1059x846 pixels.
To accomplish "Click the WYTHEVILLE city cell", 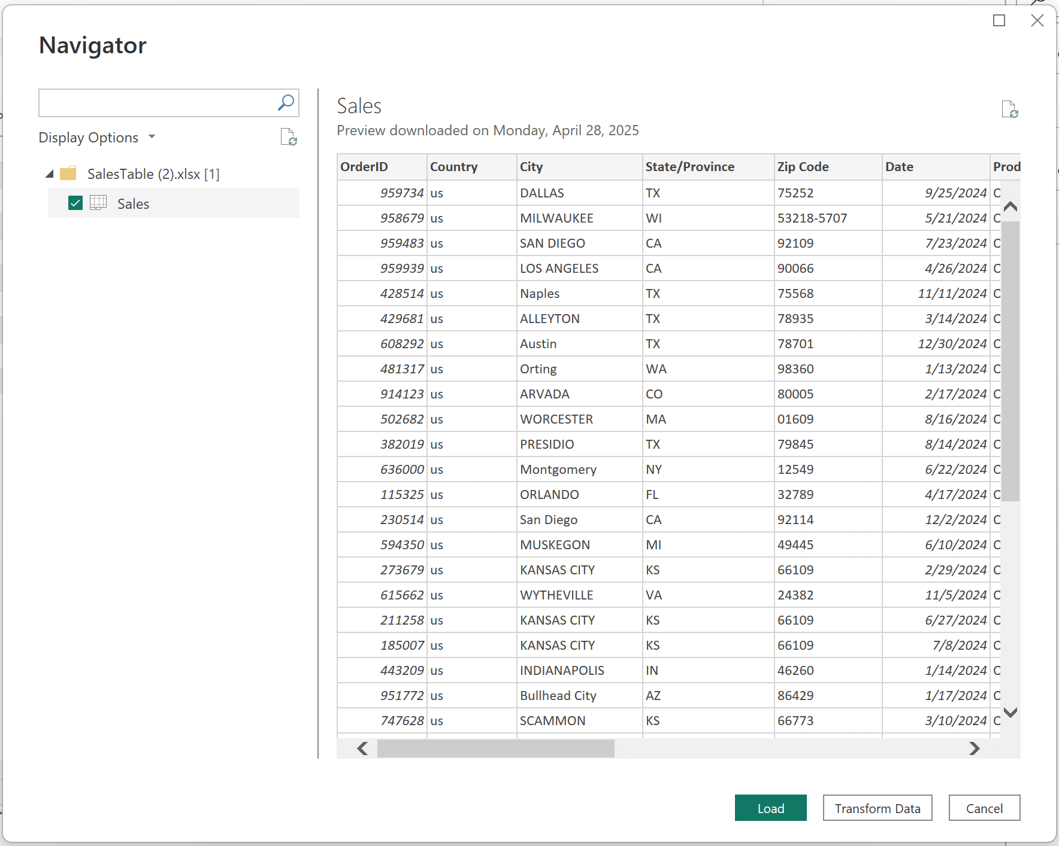I will coord(580,595).
